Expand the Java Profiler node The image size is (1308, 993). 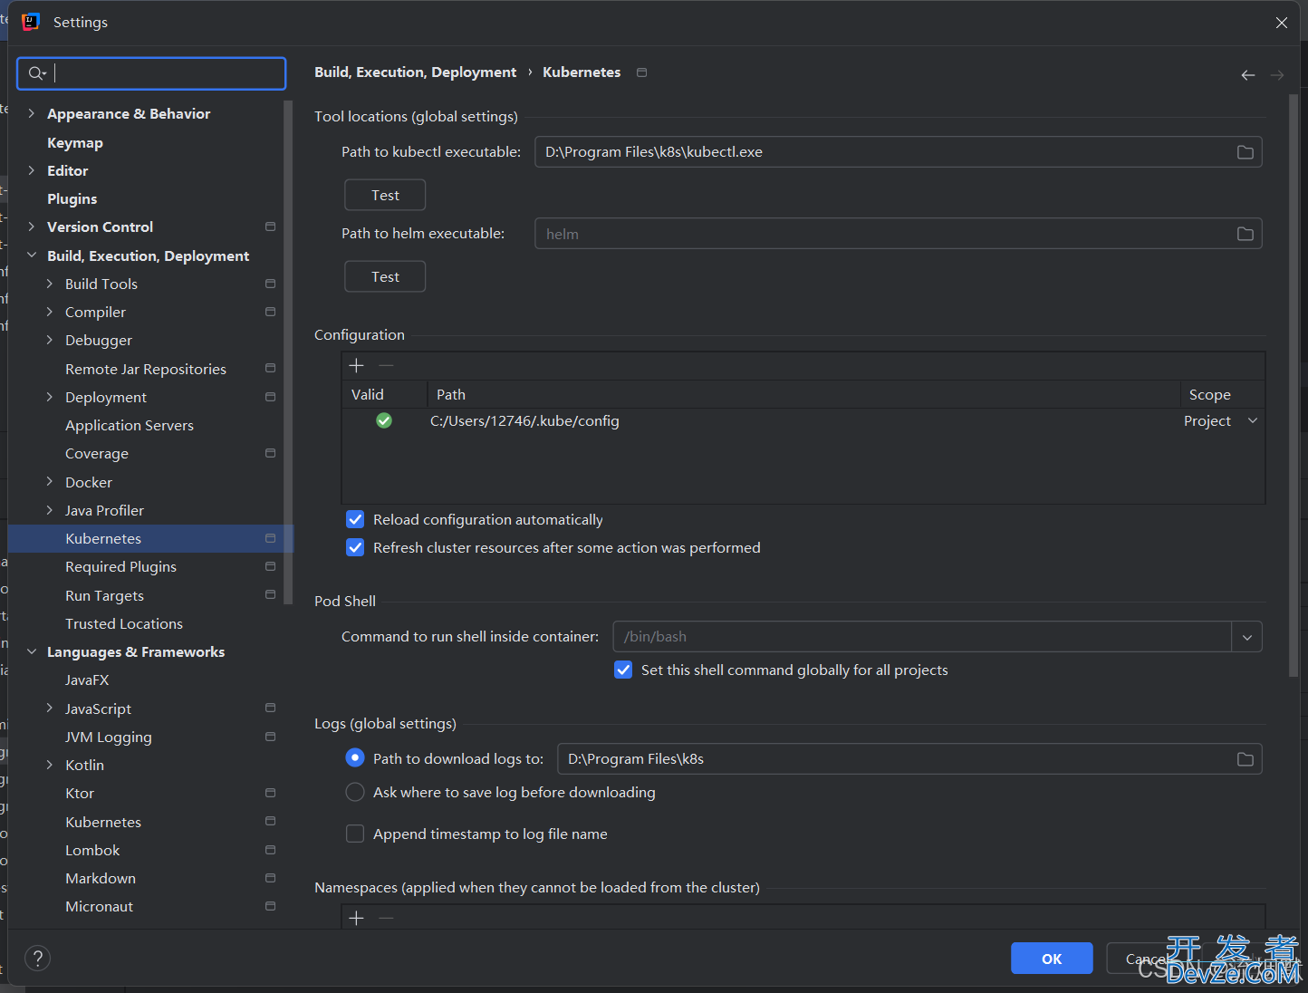click(50, 510)
